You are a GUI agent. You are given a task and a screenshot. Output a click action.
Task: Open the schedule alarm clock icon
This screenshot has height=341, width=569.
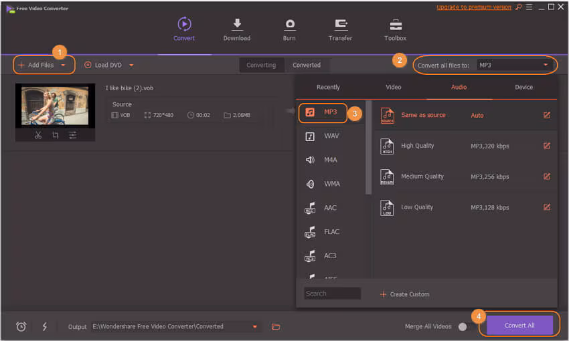21,326
